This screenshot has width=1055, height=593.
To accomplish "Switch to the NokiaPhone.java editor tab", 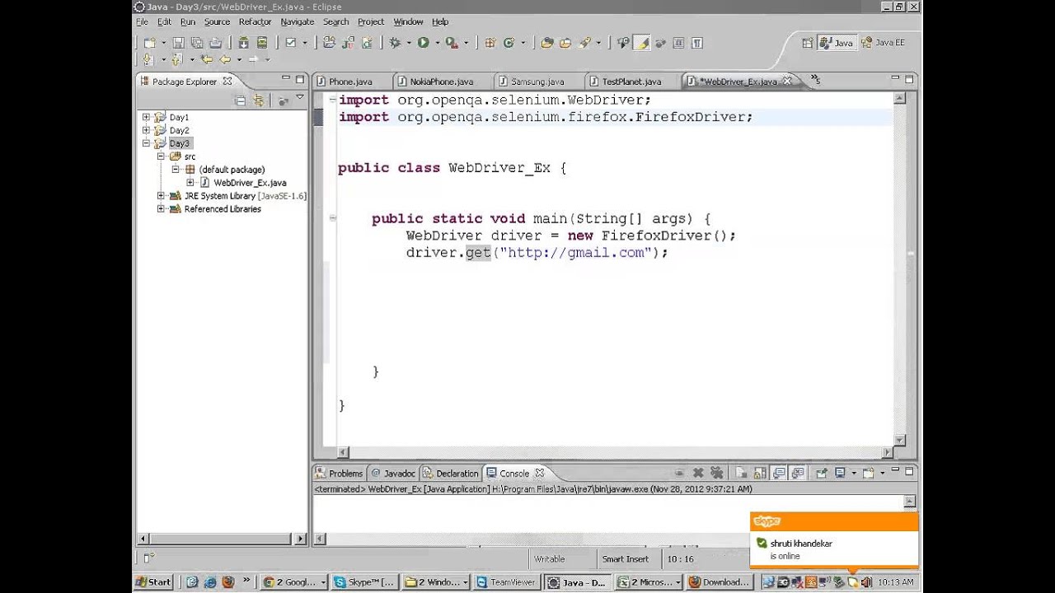I will (x=441, y=82).
